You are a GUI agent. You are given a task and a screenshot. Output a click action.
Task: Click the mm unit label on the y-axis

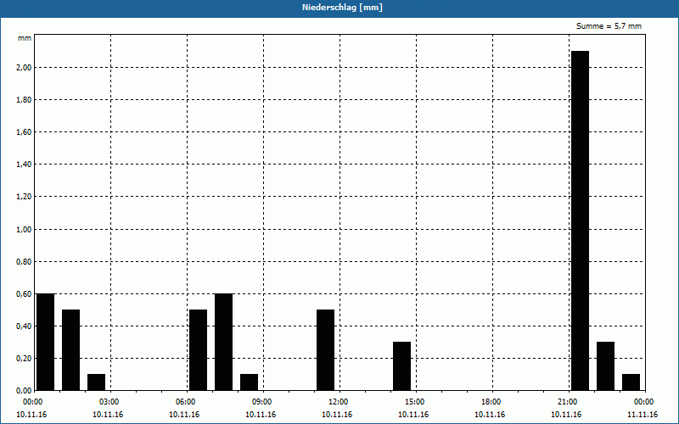[x=25, y=38]
